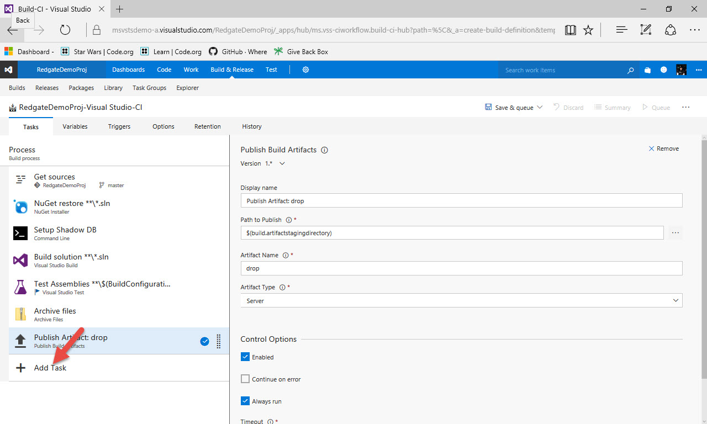This screenshot has width=707, height=424.
Task: Click info icon beside Artifact Type
Action: (282, 288)
